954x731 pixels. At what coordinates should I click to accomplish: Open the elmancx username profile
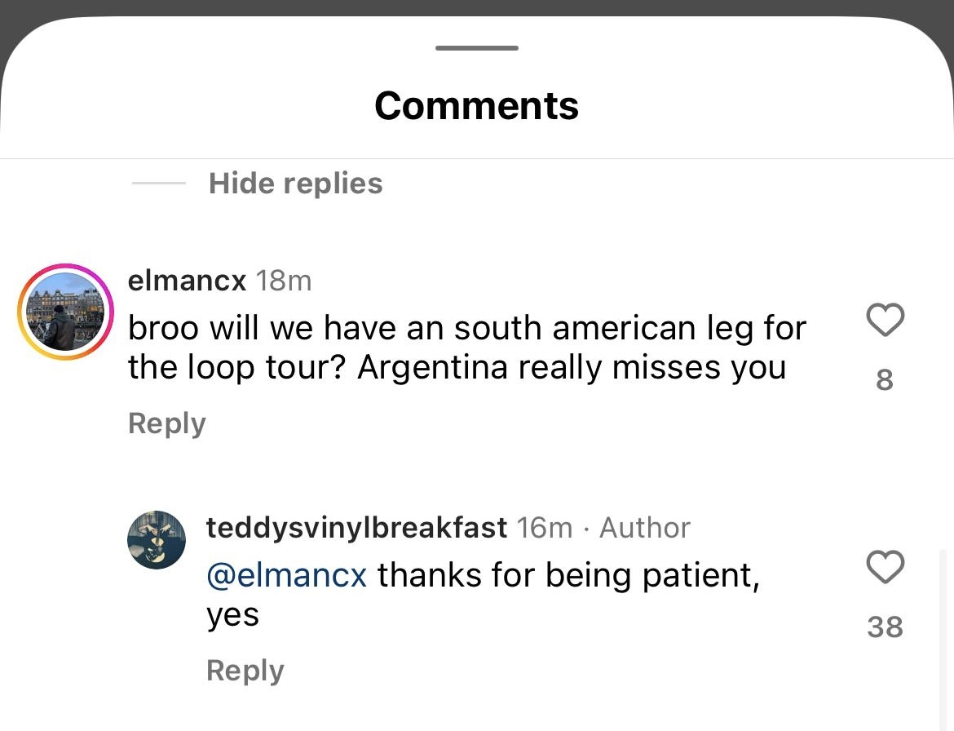tap(187, 281)
